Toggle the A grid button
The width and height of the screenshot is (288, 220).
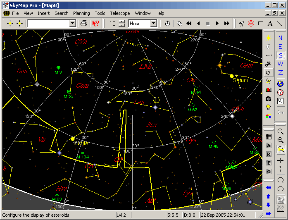pyautogui.click(x=269, y=146)
